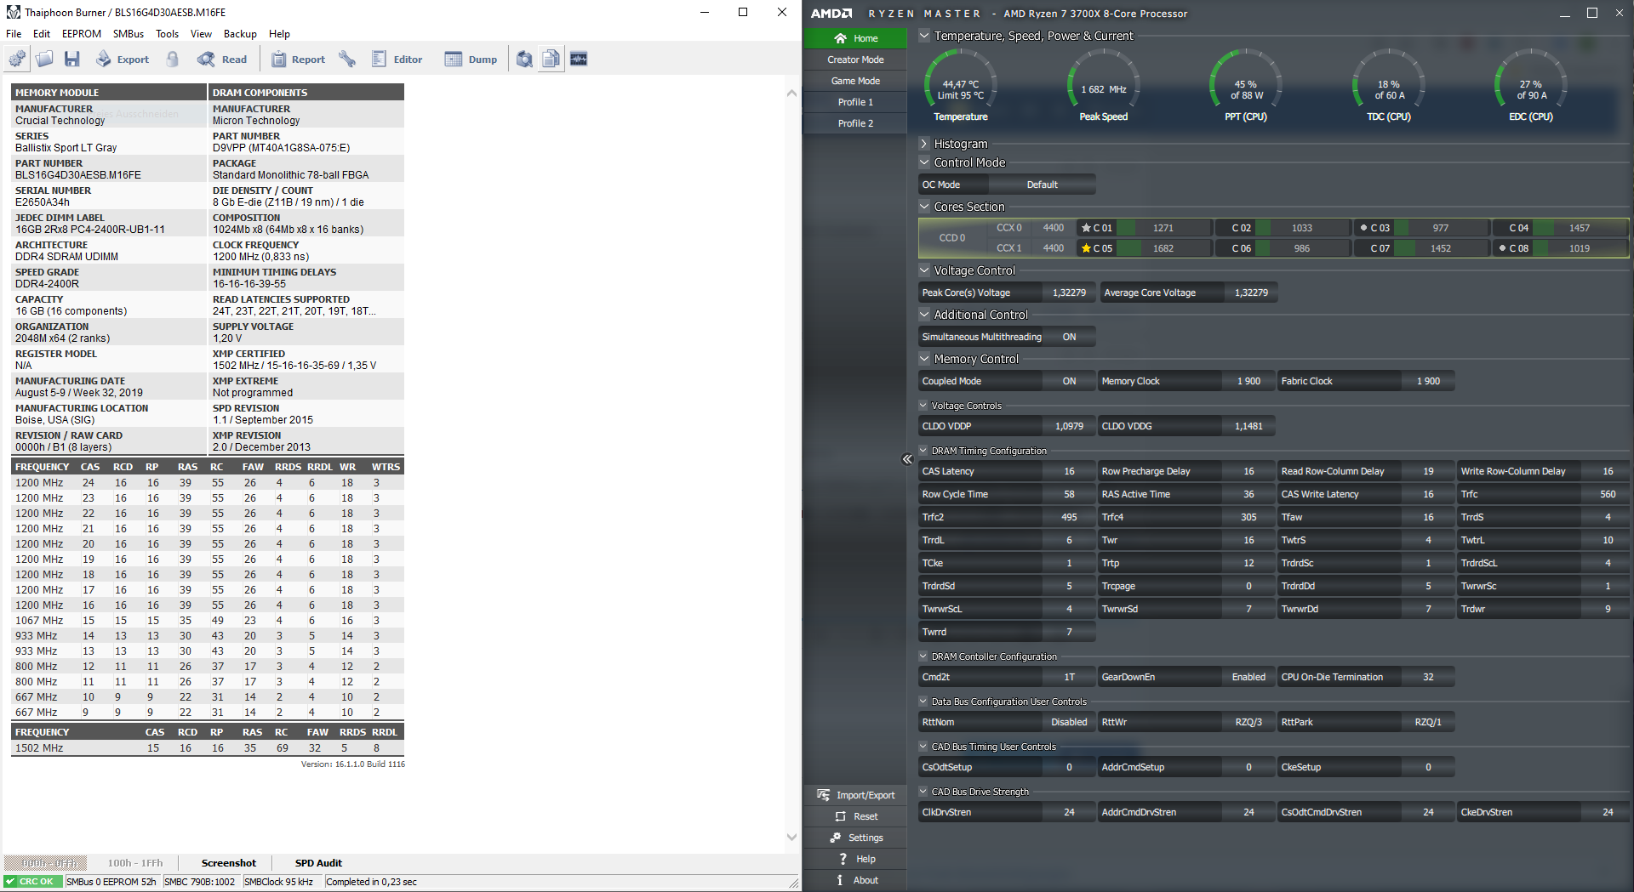1634x892 pixels.
Task: Click the Reset button in Ryzen Master
Action: click(x=855, y=816)
